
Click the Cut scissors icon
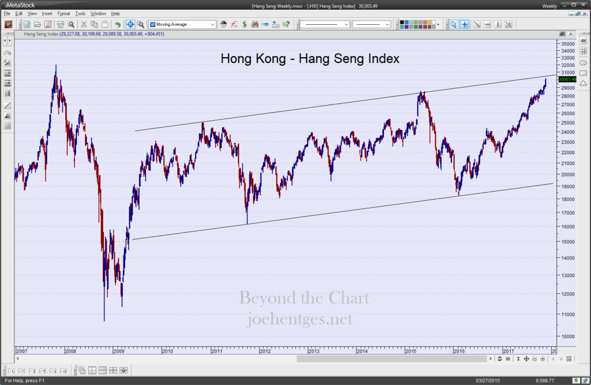tap(84, 24)
